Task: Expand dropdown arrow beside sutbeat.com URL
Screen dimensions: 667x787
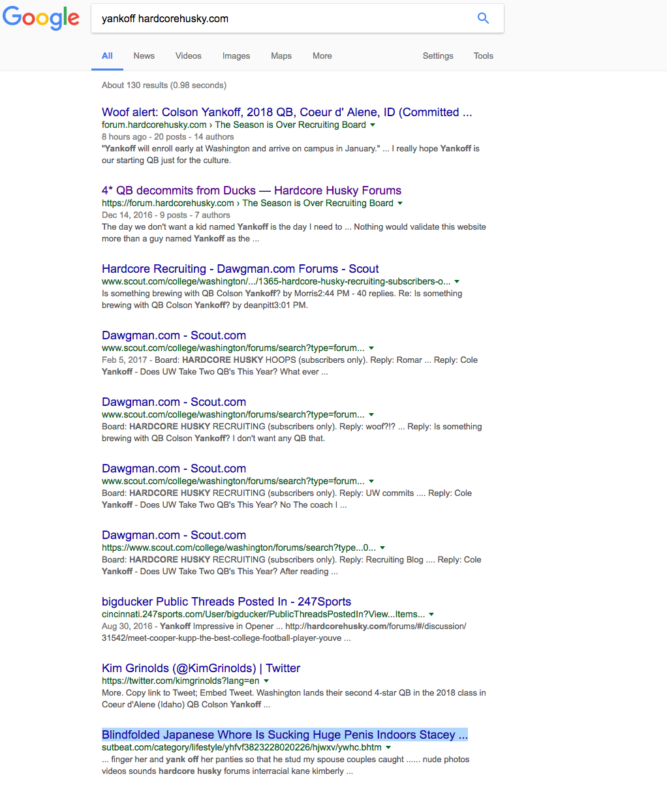Action: point(388,747)
